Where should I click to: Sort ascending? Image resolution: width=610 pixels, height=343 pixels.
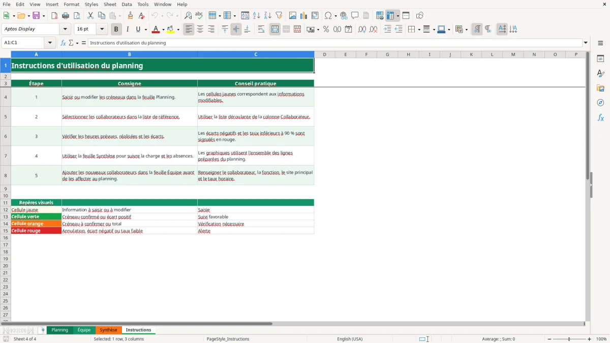pos(257,16)
